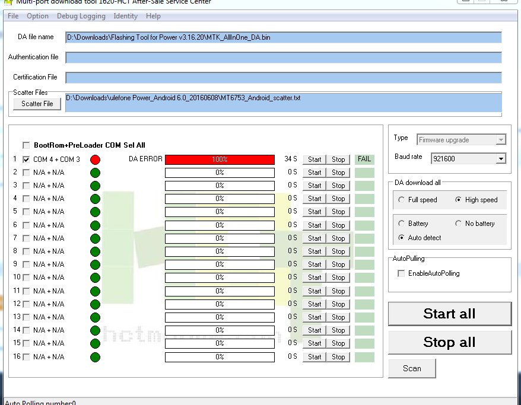
Task: Click the green status indicator for port 2
Action: pos(95,173)
